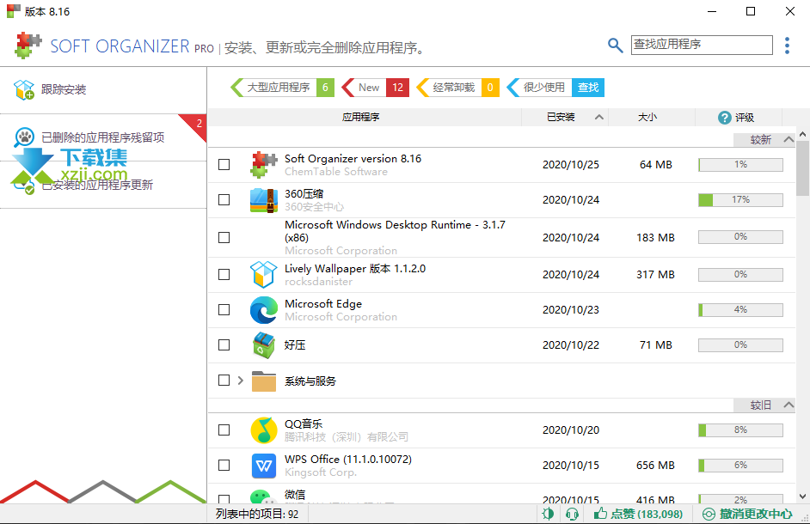This screenshot has width=810, height=524.
Task: Click the thumbs-up 点赞 icon
Action: click(600, 513)
